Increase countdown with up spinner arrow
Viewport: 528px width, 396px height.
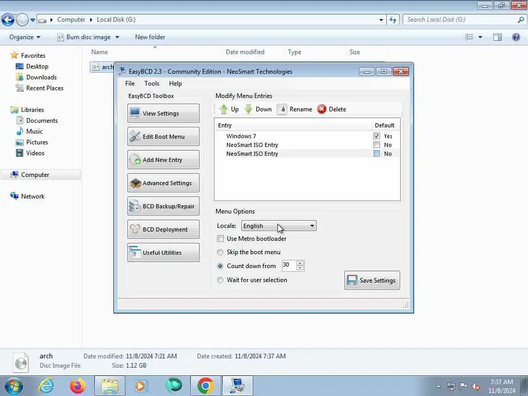(x=300, y=262)
